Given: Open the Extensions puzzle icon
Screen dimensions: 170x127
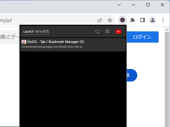Looking at the screenshot, I should (132, 20).
